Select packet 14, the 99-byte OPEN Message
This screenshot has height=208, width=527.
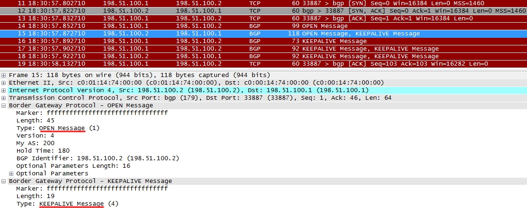tap(237, 26)
